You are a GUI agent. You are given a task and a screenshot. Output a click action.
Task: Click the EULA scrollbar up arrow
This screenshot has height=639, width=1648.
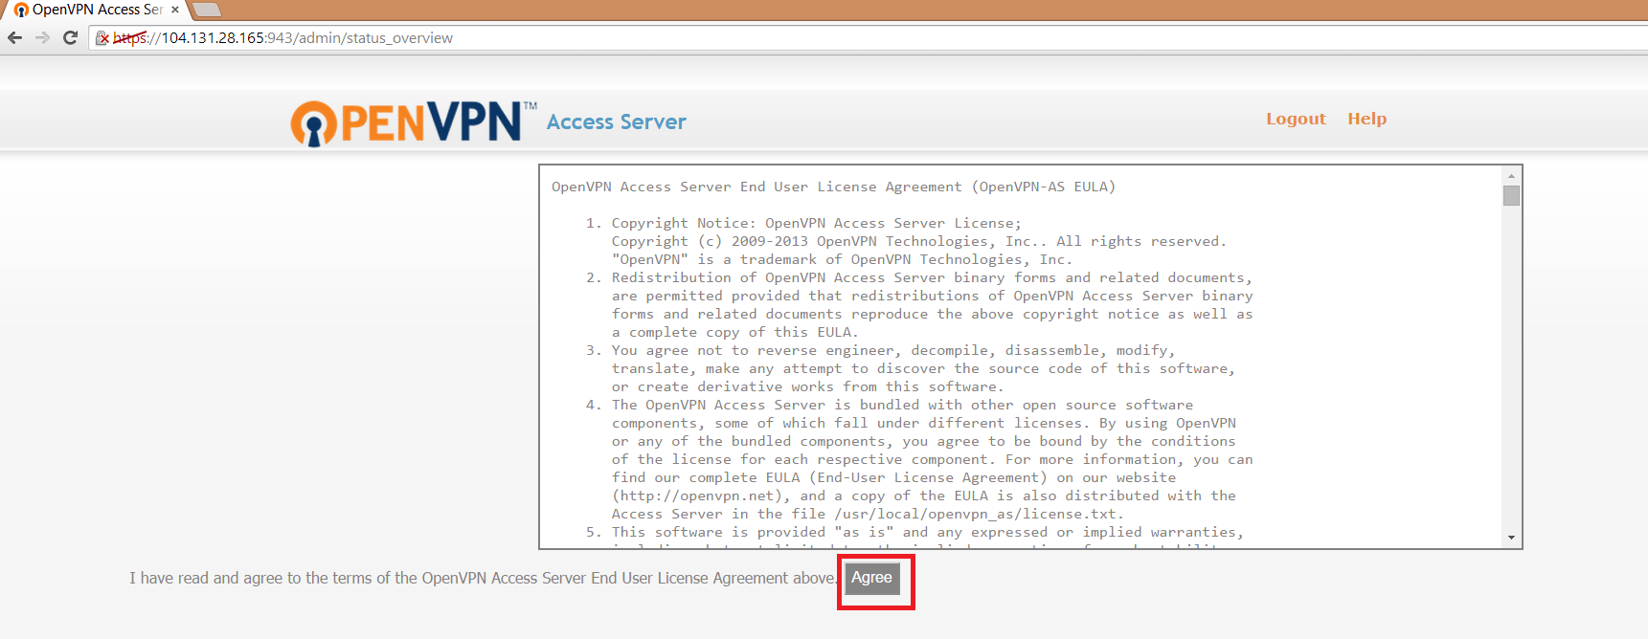pos(1511,176)
